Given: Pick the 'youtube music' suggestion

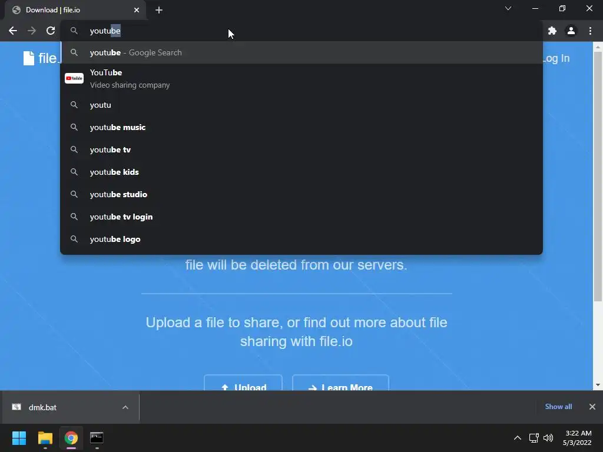Looking at the screenshot, I should click(301, 127).
